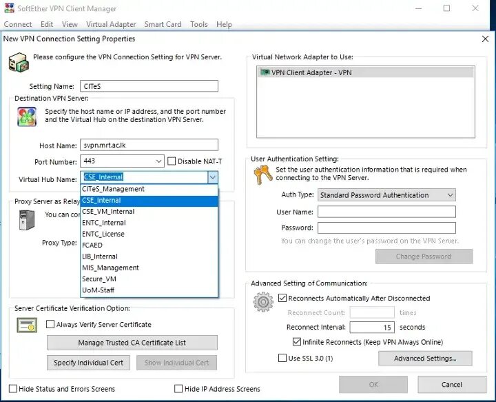The image size is (496, 402).
Task: Click the VPN server computer icon beside configuration prompt
Action: [19, 62]
